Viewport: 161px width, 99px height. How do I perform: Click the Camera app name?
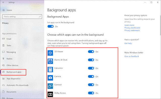point(58,76)
